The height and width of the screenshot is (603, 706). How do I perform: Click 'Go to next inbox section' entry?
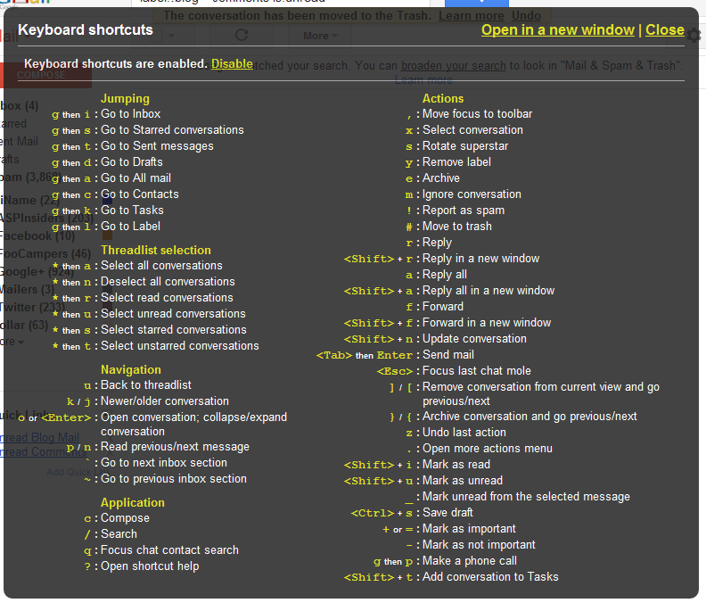[163, 463]
